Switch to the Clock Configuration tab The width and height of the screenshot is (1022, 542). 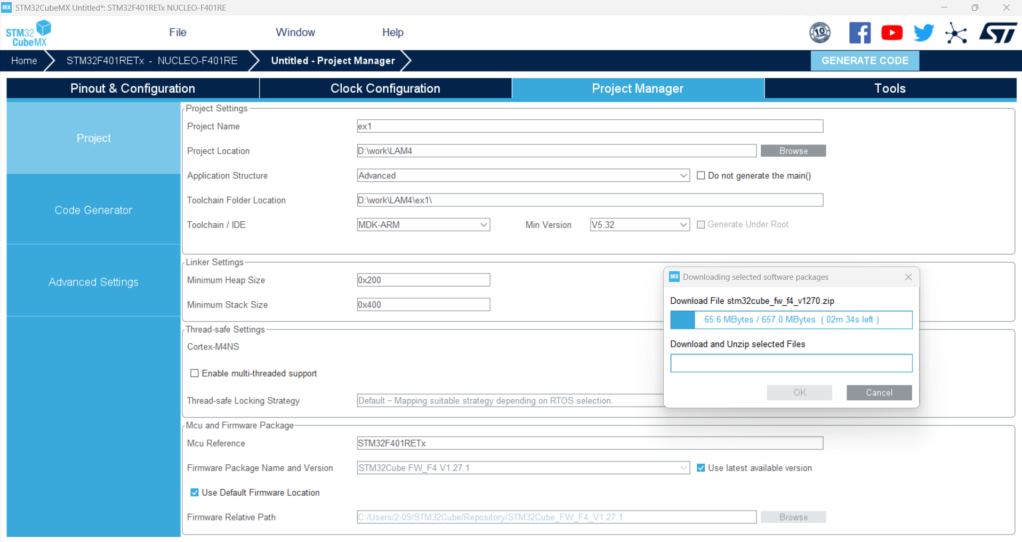(385, 88)
